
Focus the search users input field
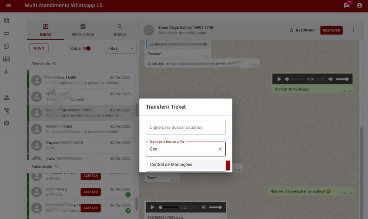pyautogui.click(x=185, y=127)
